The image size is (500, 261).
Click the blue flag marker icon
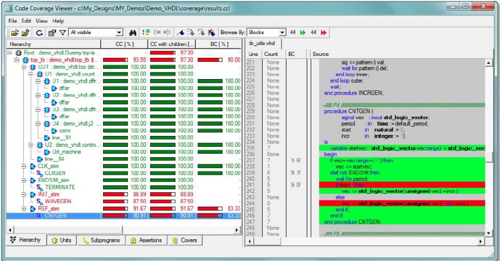coord(180,33)
